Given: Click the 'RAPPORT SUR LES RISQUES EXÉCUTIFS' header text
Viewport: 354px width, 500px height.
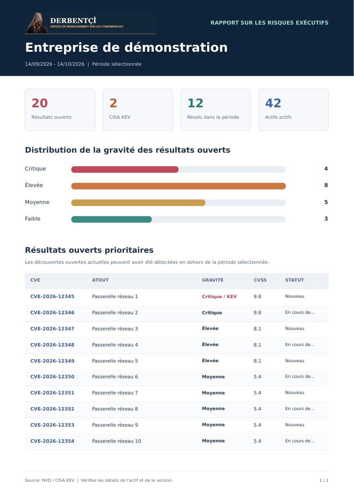Looking at the screenshot, I should pyautogui.click(x=270, y=22).
